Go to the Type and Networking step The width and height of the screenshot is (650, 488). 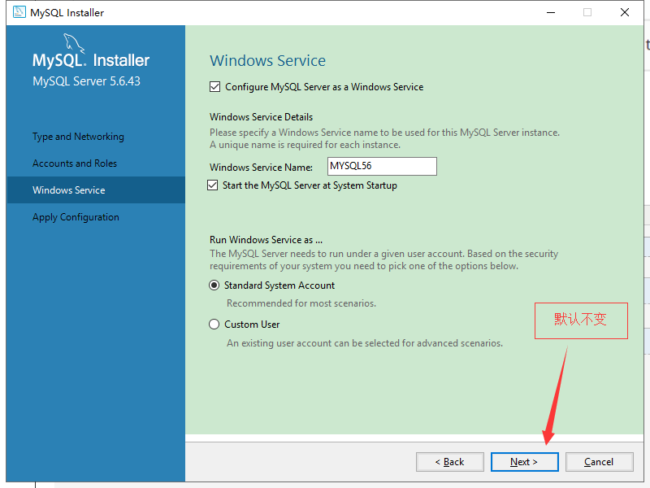(78, 137)
